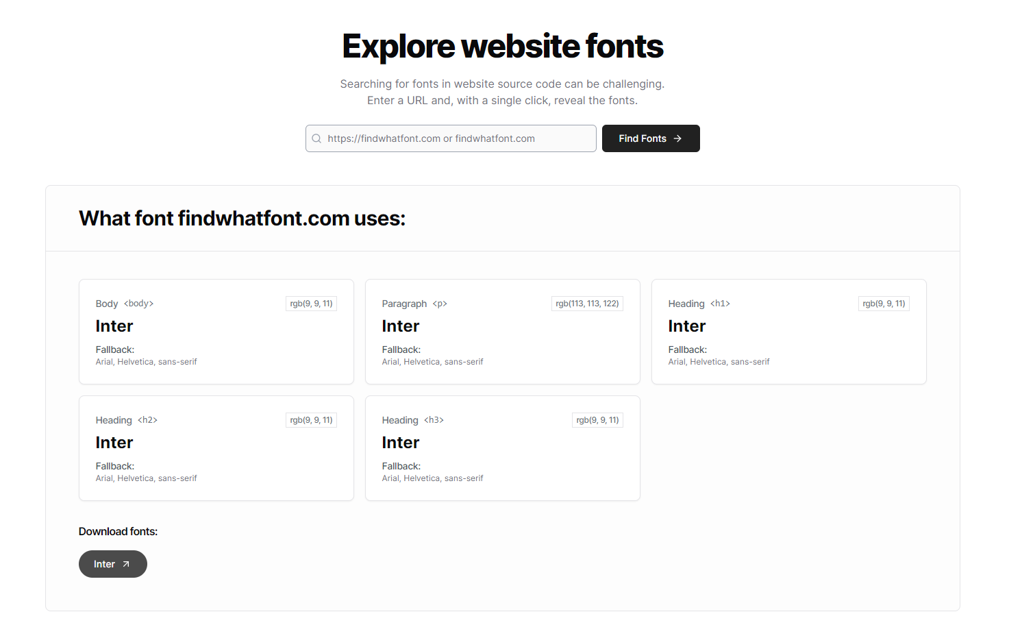1009x625 pixels.
Task: Click 'What font findwhatfont.com uses:' heading
Action: coord(242,218)
